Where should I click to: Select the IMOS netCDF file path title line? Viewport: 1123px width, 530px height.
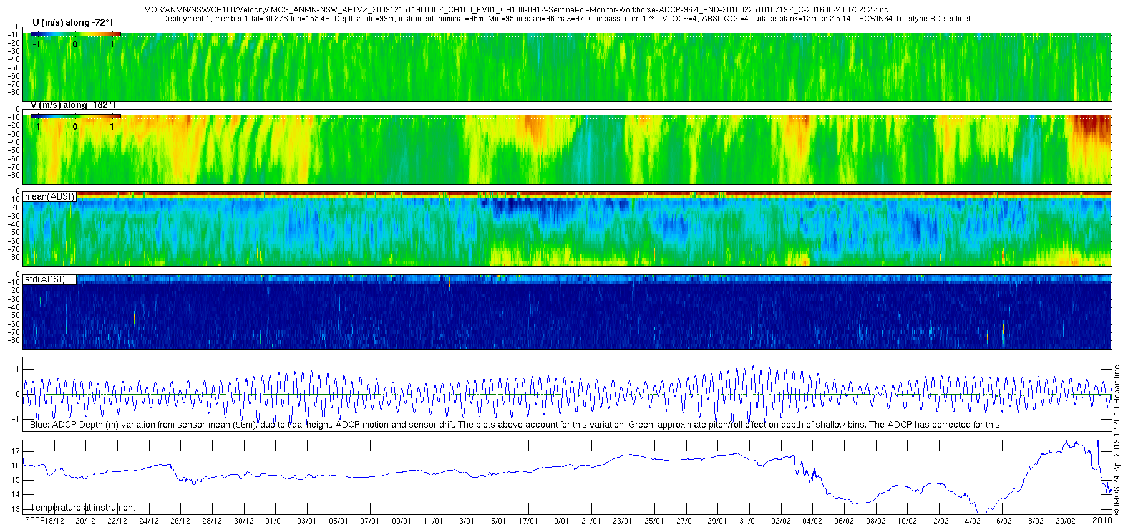point(515,10)
